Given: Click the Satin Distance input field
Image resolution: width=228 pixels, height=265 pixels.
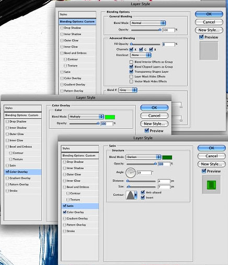Looking at the screenshot, I should [x=164, y=181].
